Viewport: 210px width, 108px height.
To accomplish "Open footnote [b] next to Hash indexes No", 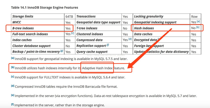I will (198, 27).
